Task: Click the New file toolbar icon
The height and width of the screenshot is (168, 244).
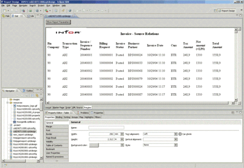Action: 4,11
